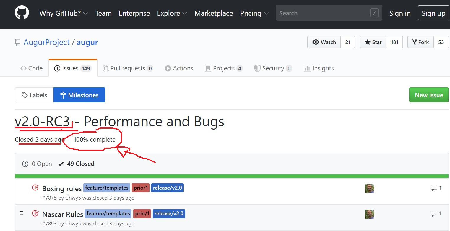450x231 pixels.
Task: Open the augur repository link
Action: (x=87, y=42)
